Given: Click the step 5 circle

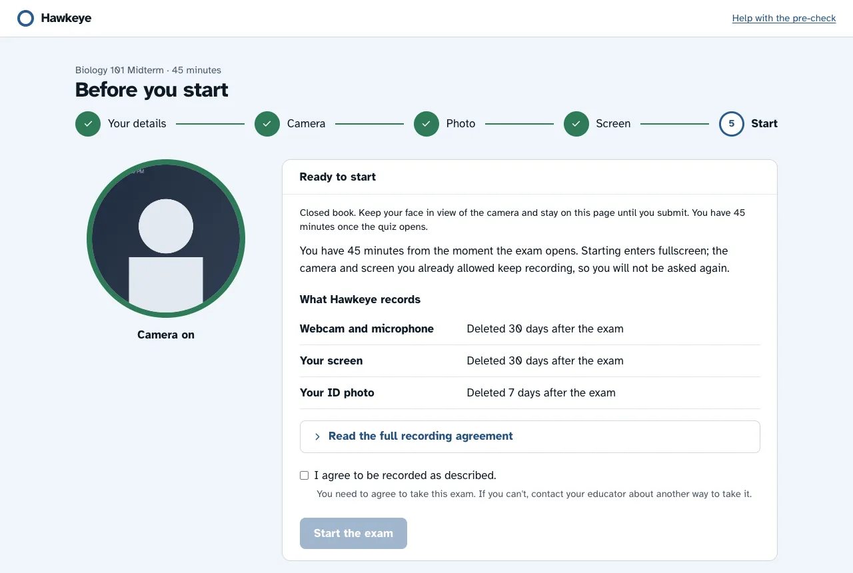Looking at the screenshot, I should [x=732, y=124].
